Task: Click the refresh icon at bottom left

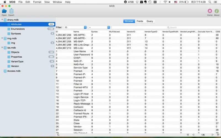Action: tap(58, 135)
